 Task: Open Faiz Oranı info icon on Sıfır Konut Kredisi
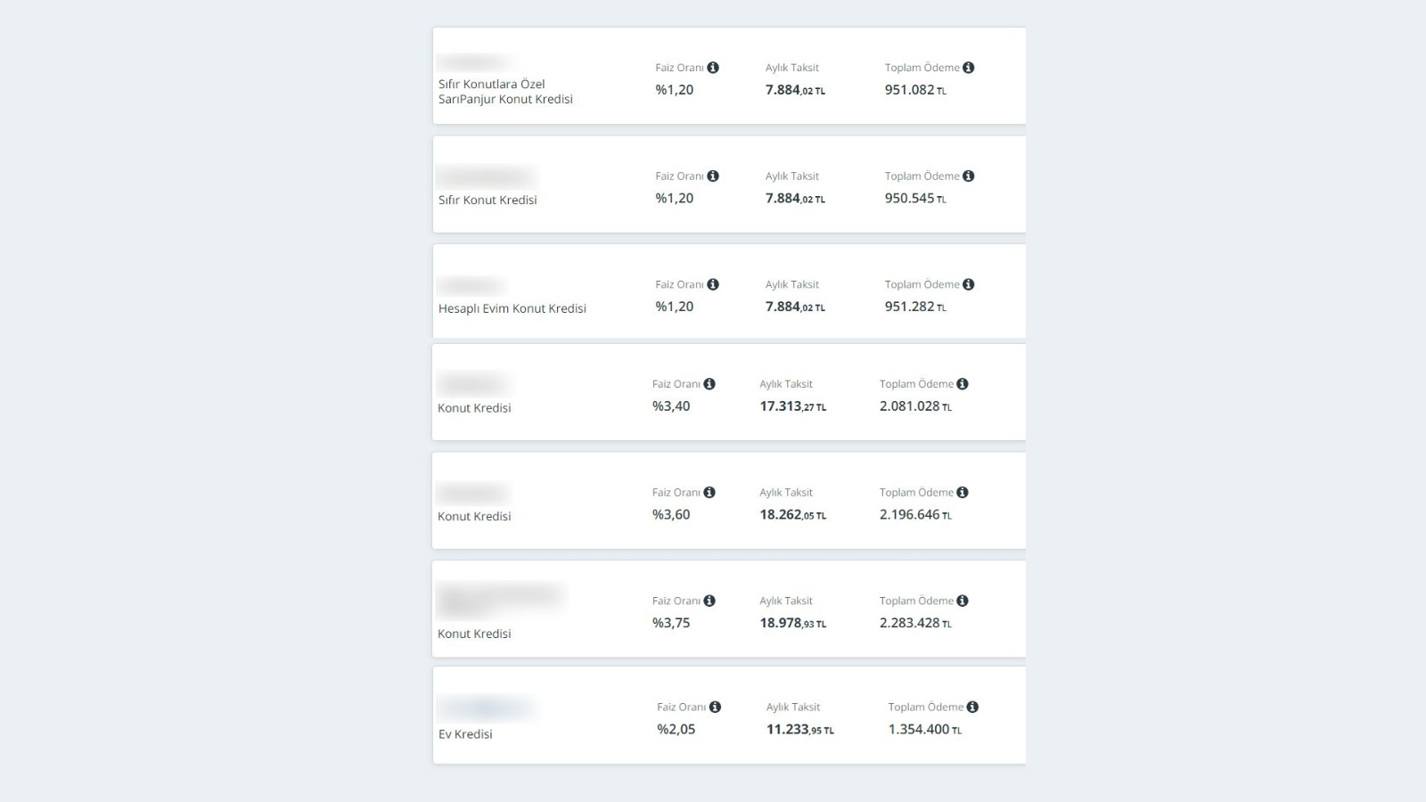click(713, 176)
